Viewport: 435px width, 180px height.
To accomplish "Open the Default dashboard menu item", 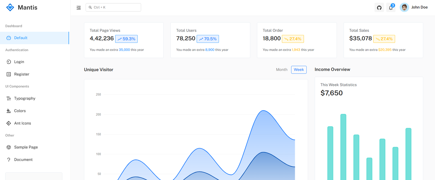I will click(x=35, y=38).
